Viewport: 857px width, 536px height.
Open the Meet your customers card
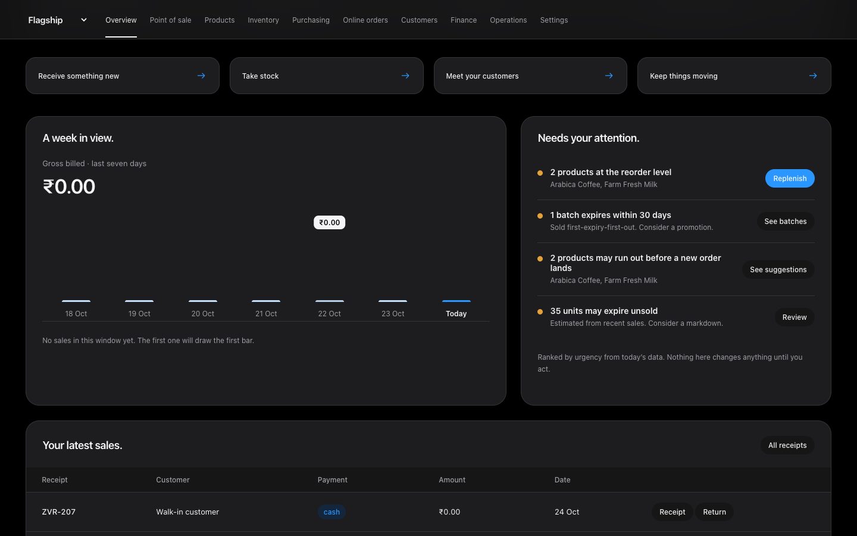point(530,76)
